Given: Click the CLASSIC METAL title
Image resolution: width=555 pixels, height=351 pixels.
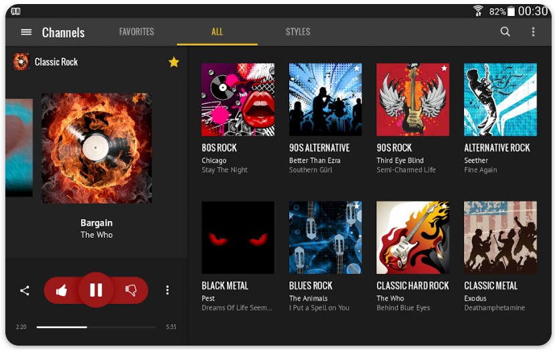Looking at the screenshot, I should coord(491,286).
